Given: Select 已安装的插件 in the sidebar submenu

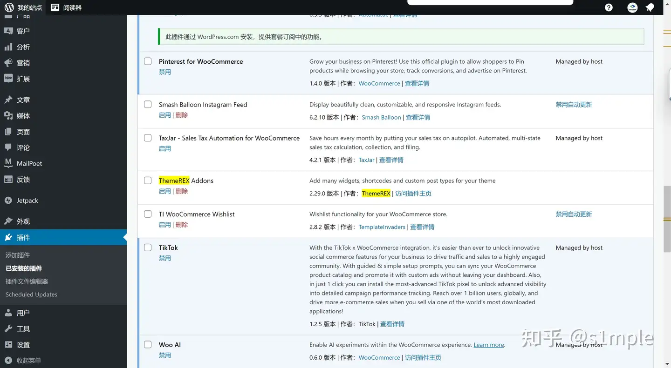Looking at the screenshot, I should 24,268.
